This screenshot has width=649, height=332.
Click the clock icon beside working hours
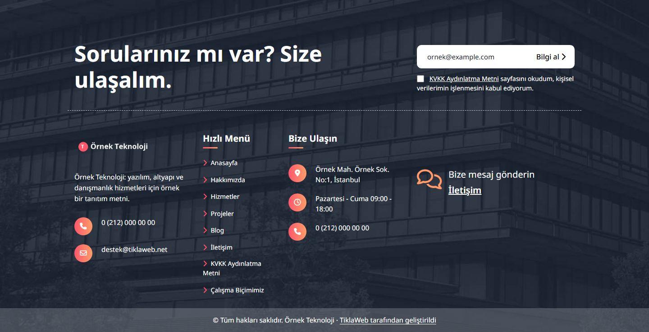pyautogui.click(x=297, y=202)
